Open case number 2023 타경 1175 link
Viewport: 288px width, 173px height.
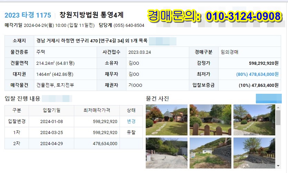point(28,15)
